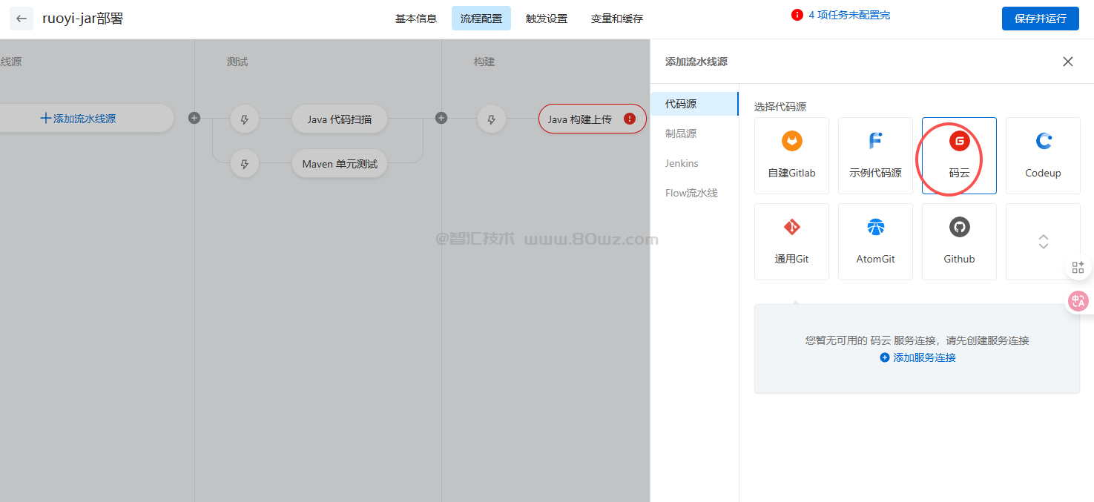Viewport: 1094px width, 502px height.
Task: Click the trigger icon before Maven 单元测试
Action: 245,164
